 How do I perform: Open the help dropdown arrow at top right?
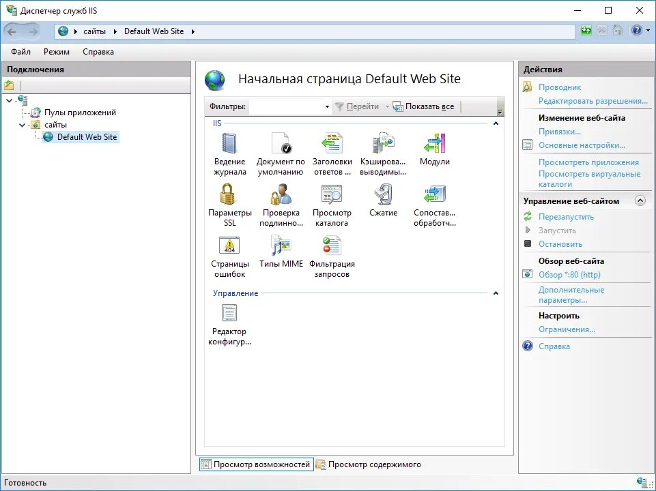click(648, 31)
